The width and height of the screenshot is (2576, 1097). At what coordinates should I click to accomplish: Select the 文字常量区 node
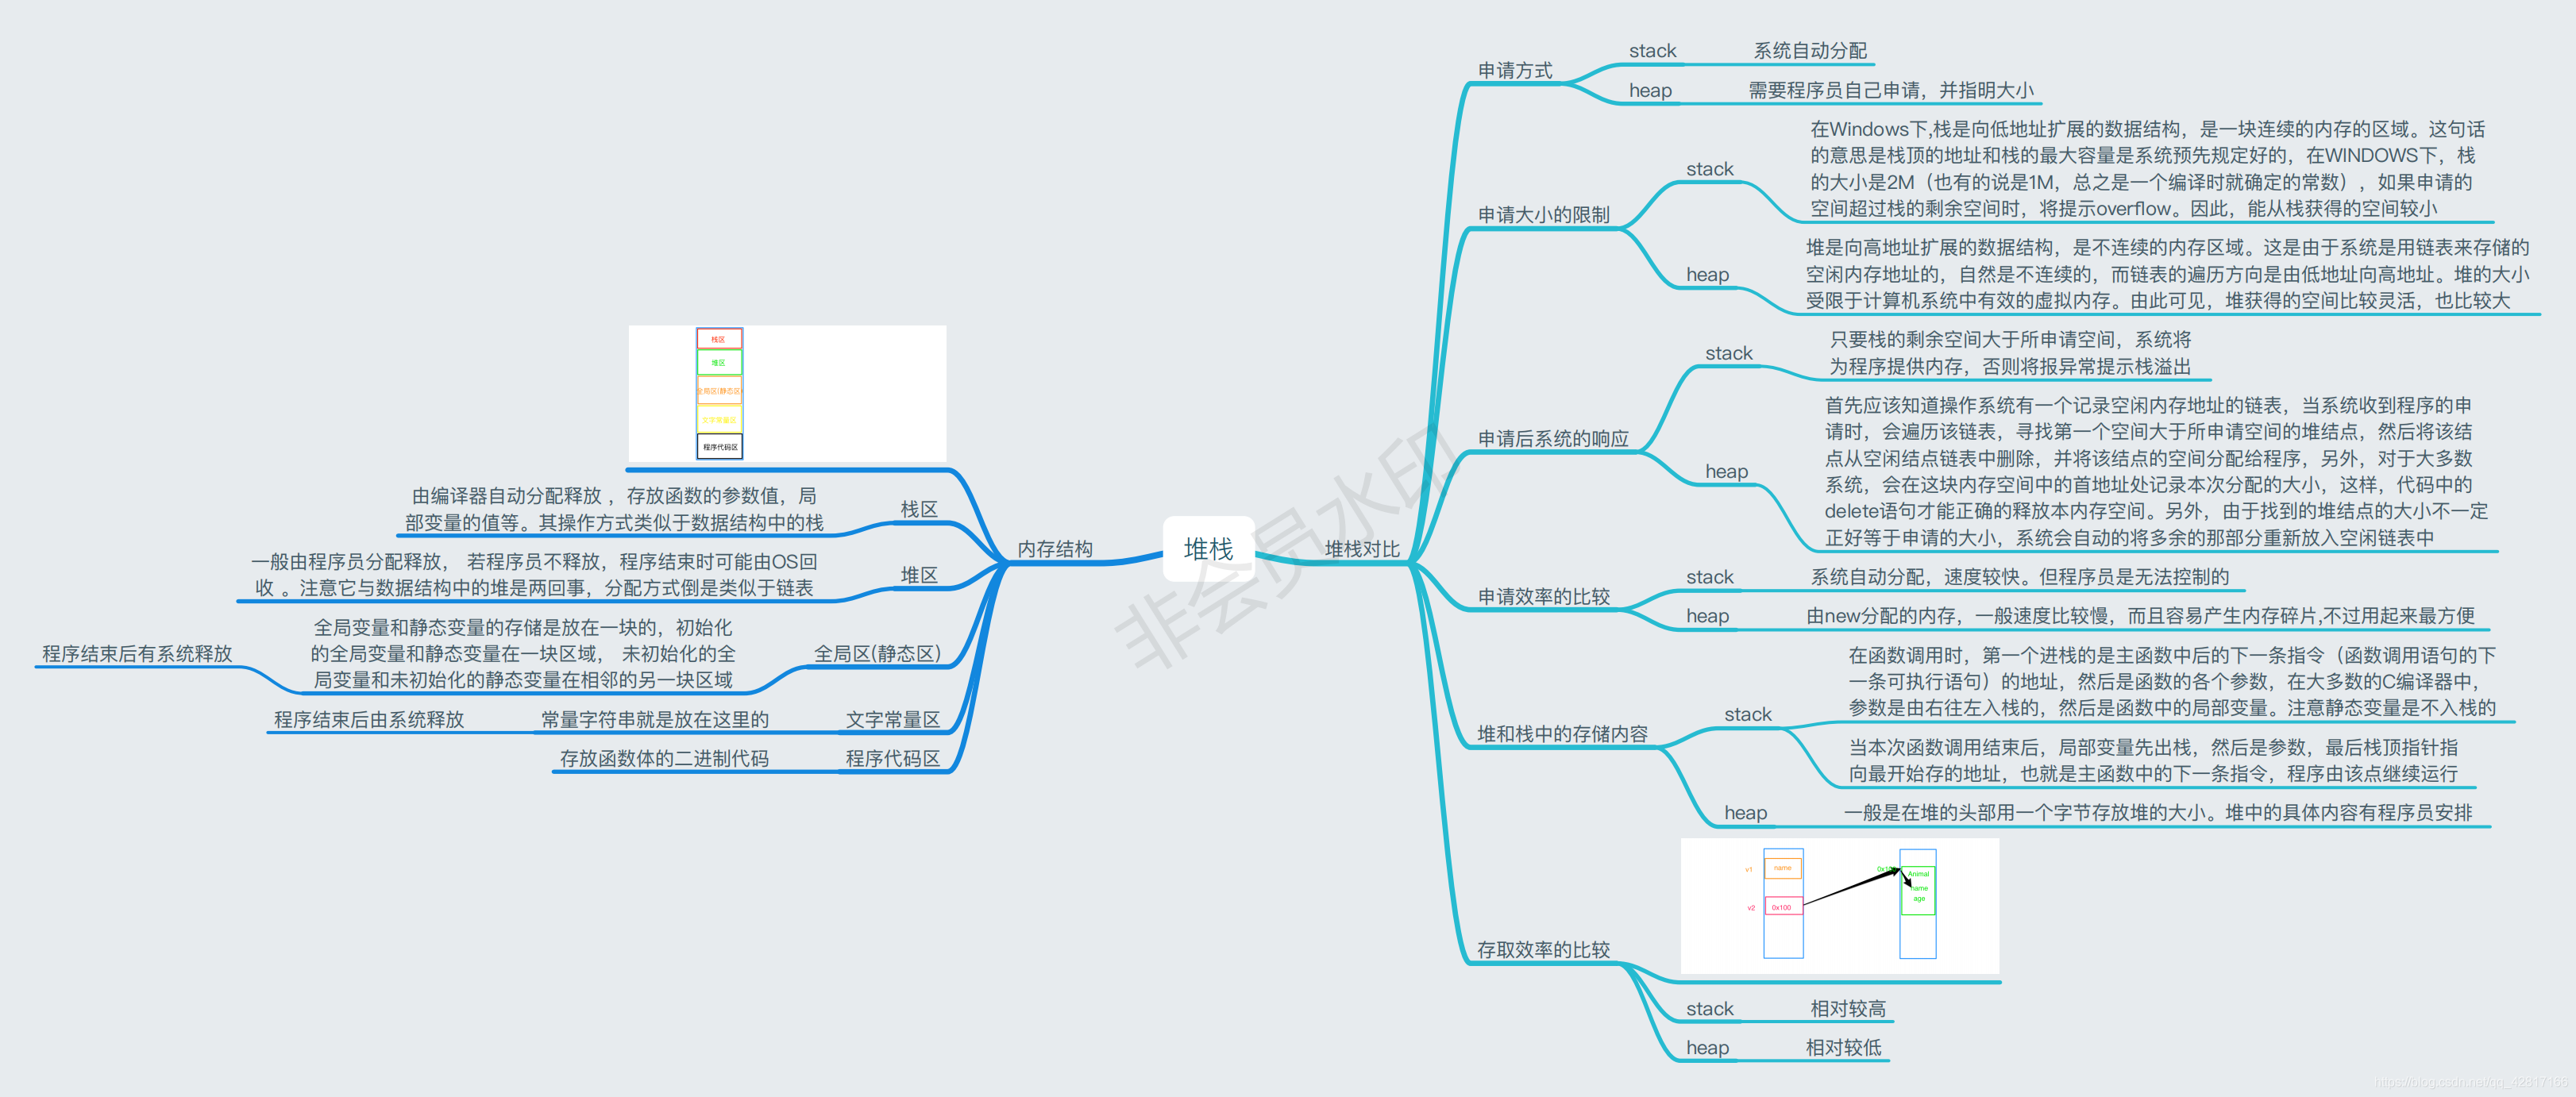[x=893, y=719]
